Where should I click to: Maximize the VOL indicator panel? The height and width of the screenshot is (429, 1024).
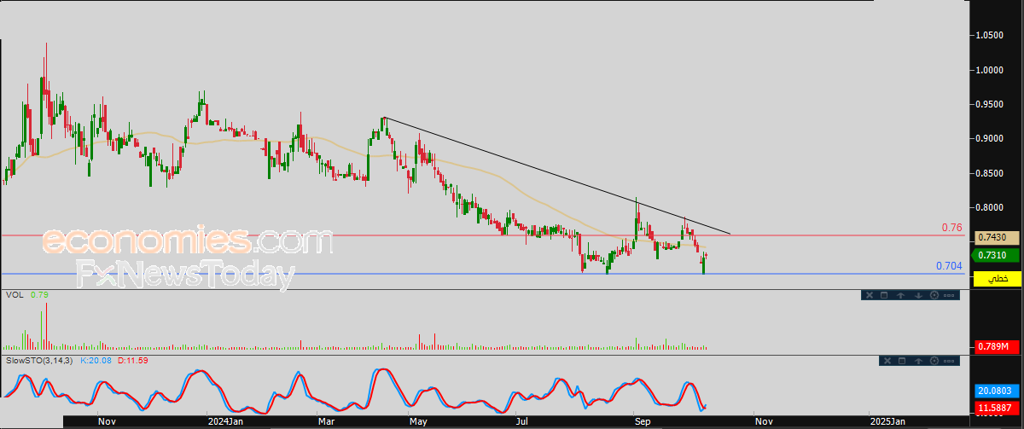[x=884, y=295]
